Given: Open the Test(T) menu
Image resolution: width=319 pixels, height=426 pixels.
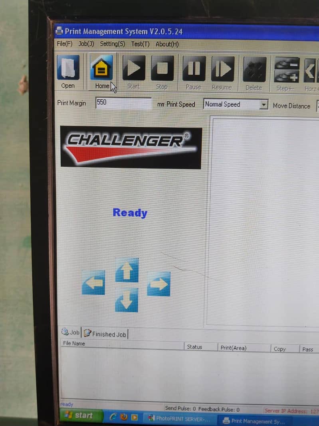Looking at the screenshot, I should 140,44.
